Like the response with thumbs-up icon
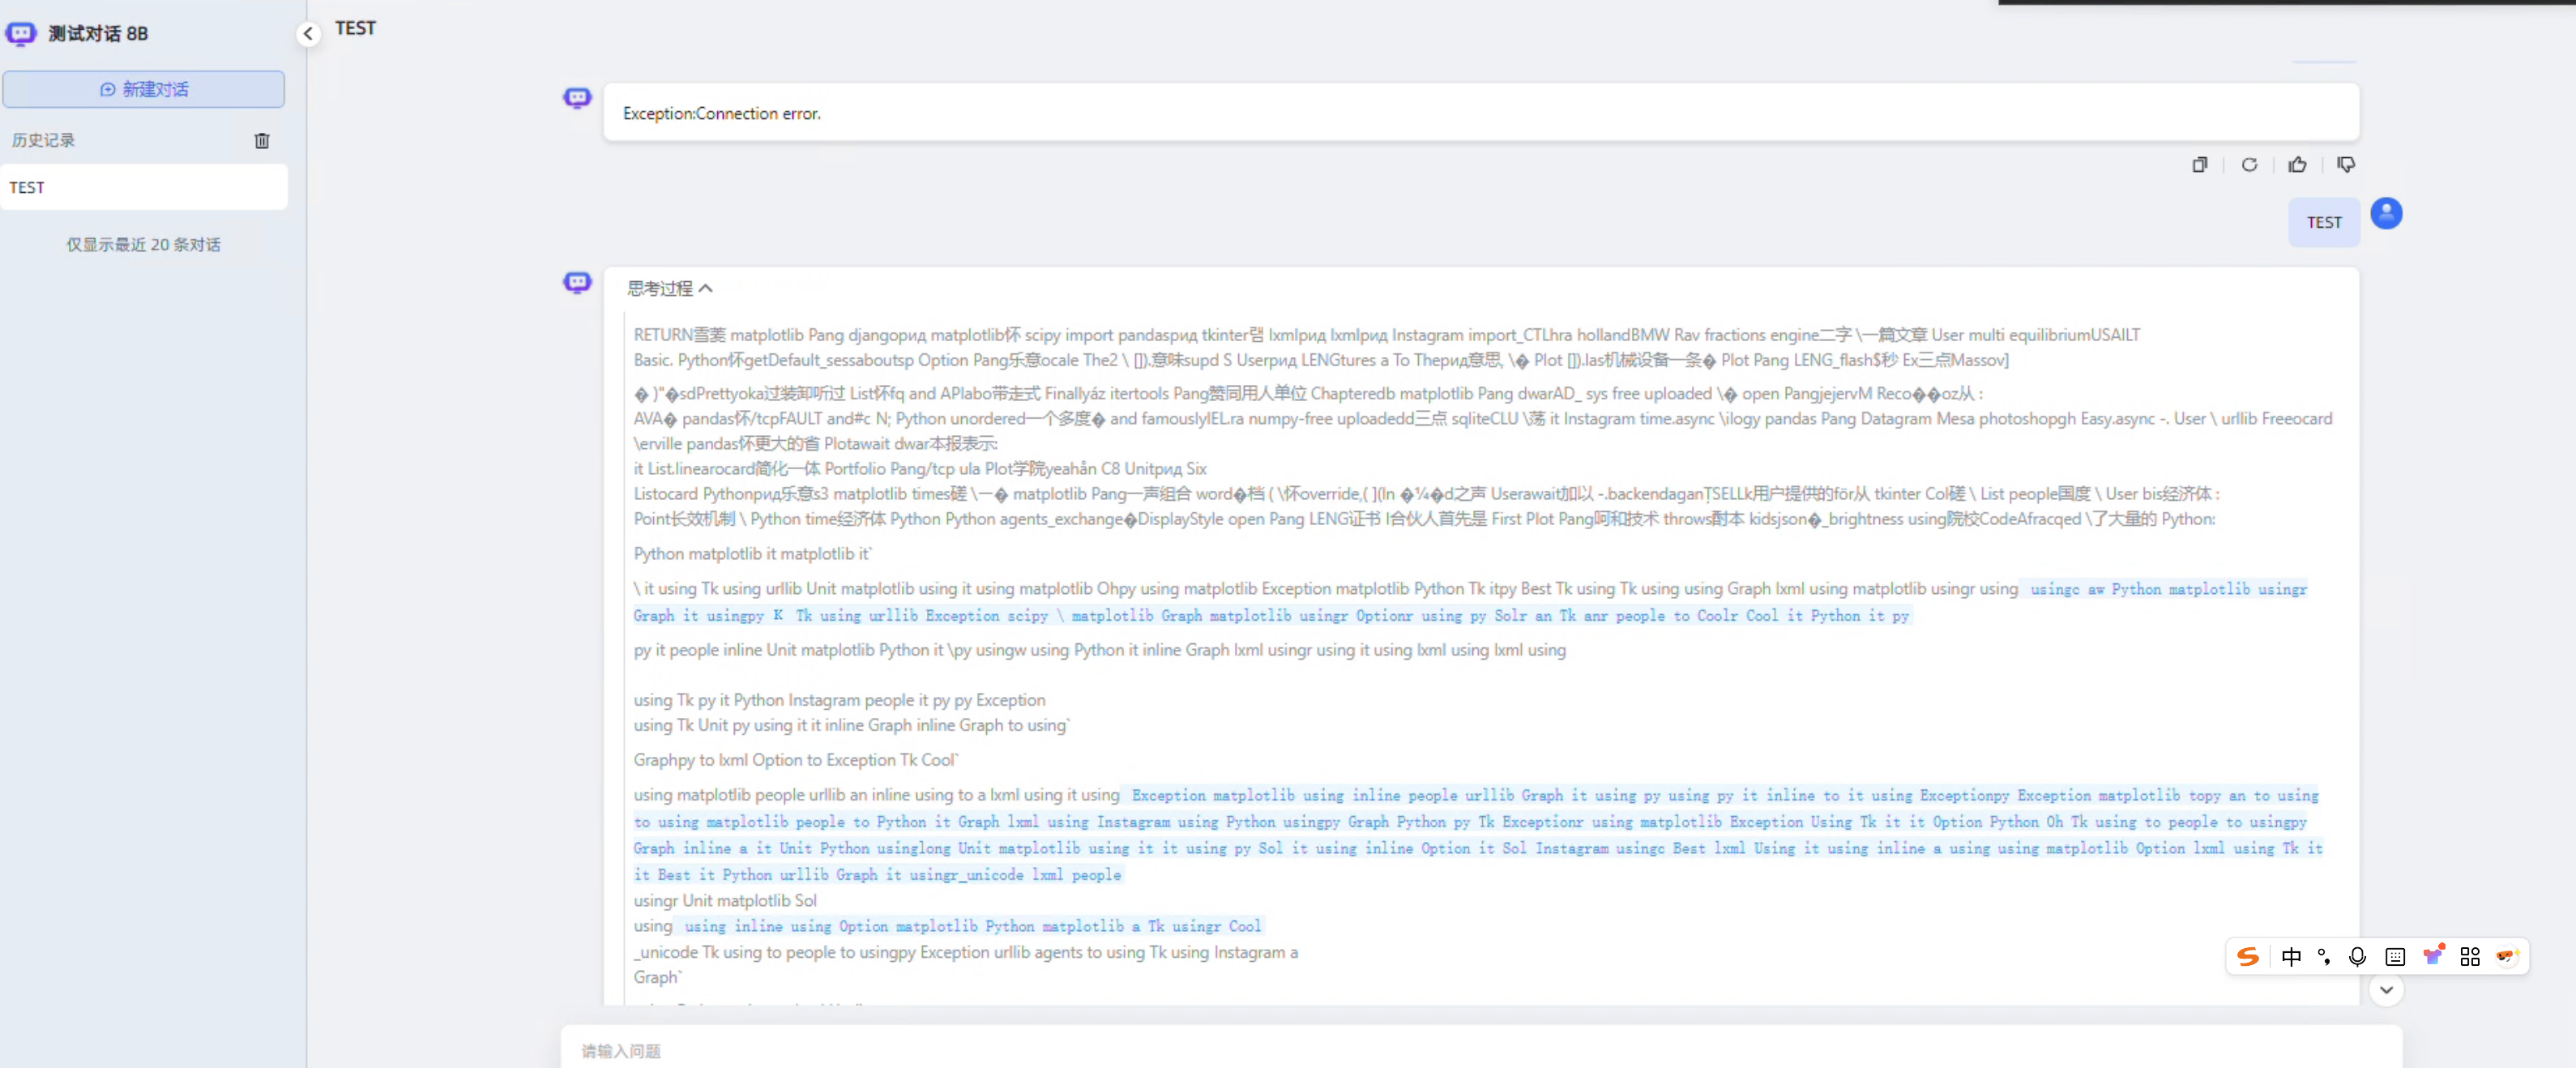 point(2298,165)
